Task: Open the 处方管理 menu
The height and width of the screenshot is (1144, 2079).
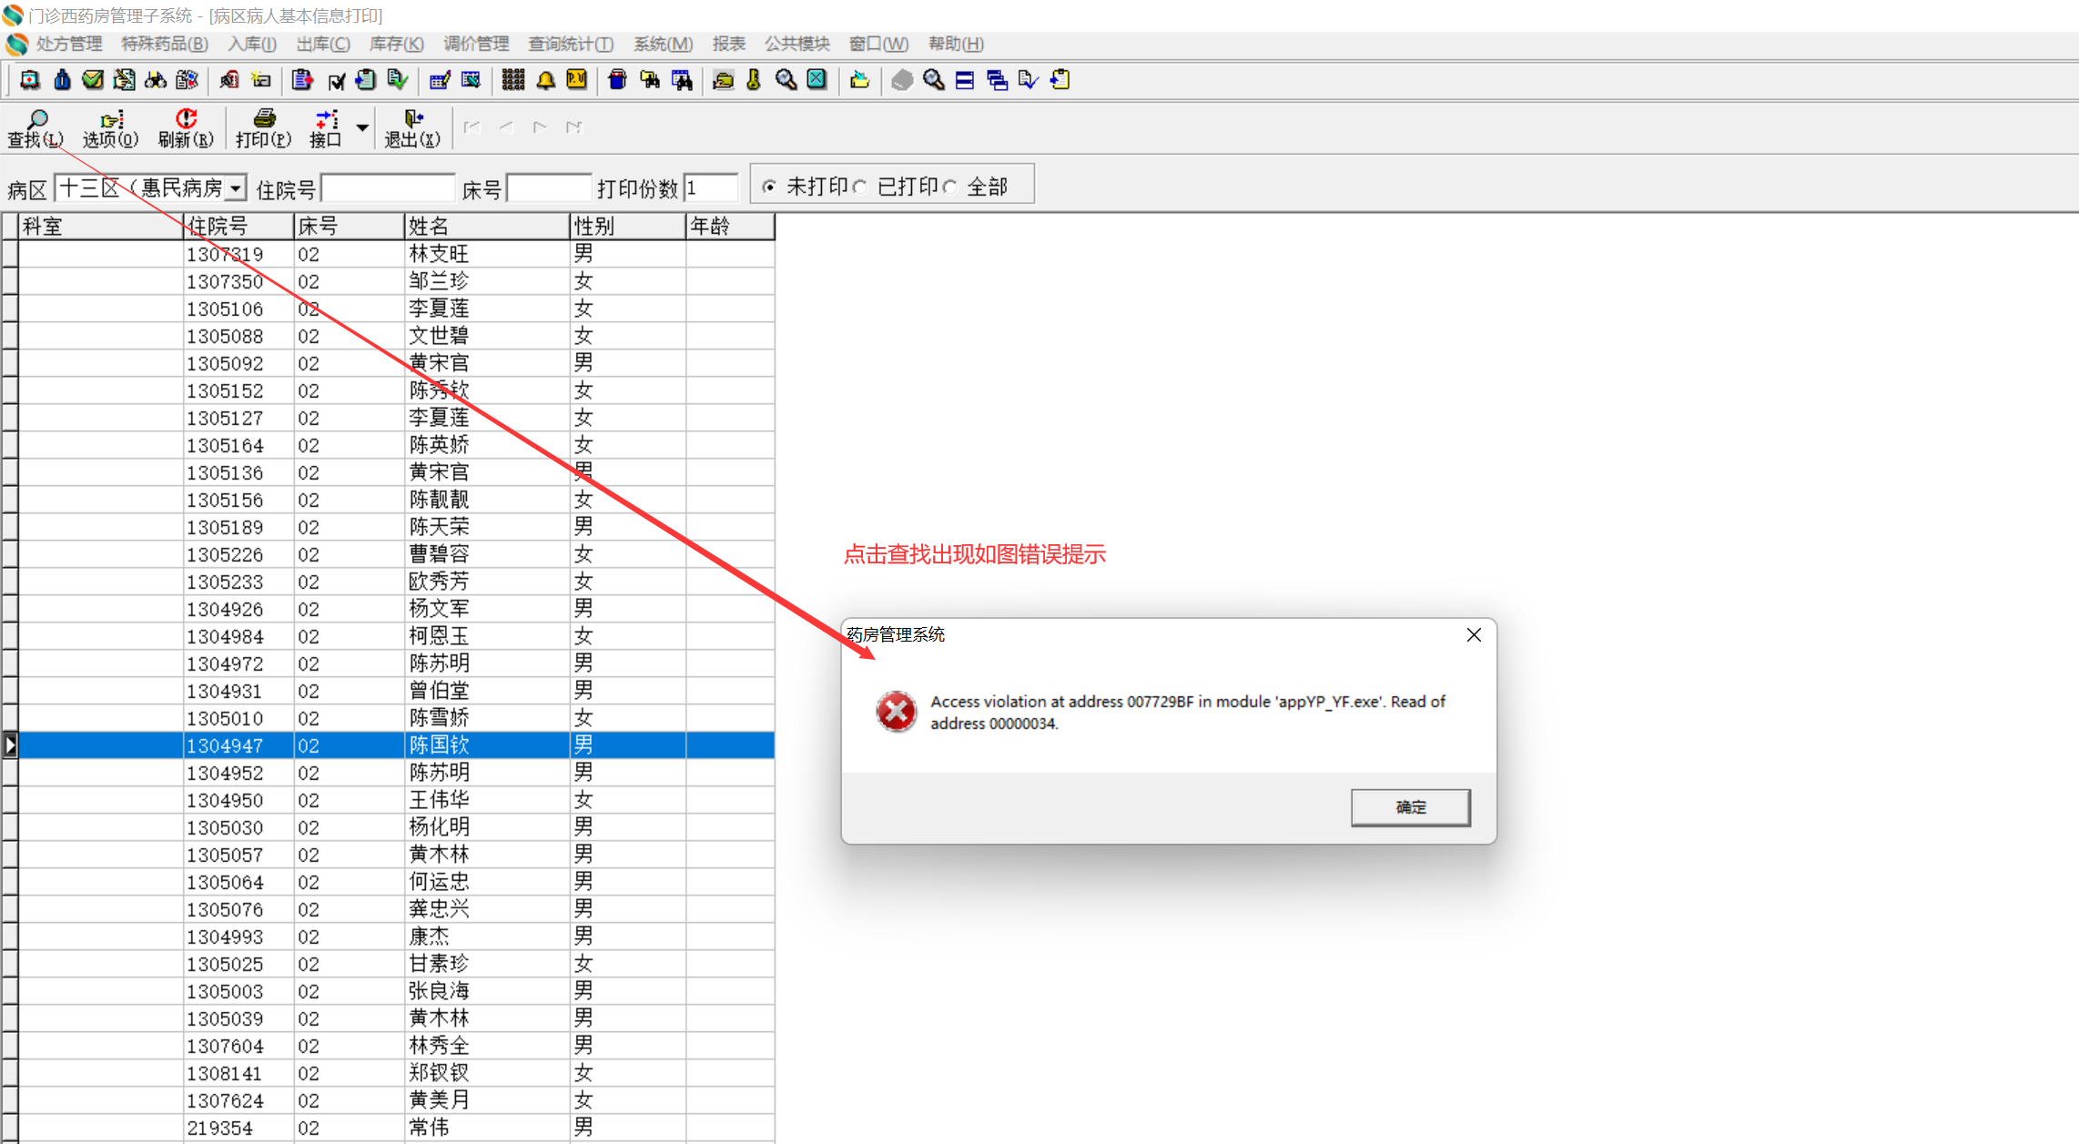Action: pos(68,44)
